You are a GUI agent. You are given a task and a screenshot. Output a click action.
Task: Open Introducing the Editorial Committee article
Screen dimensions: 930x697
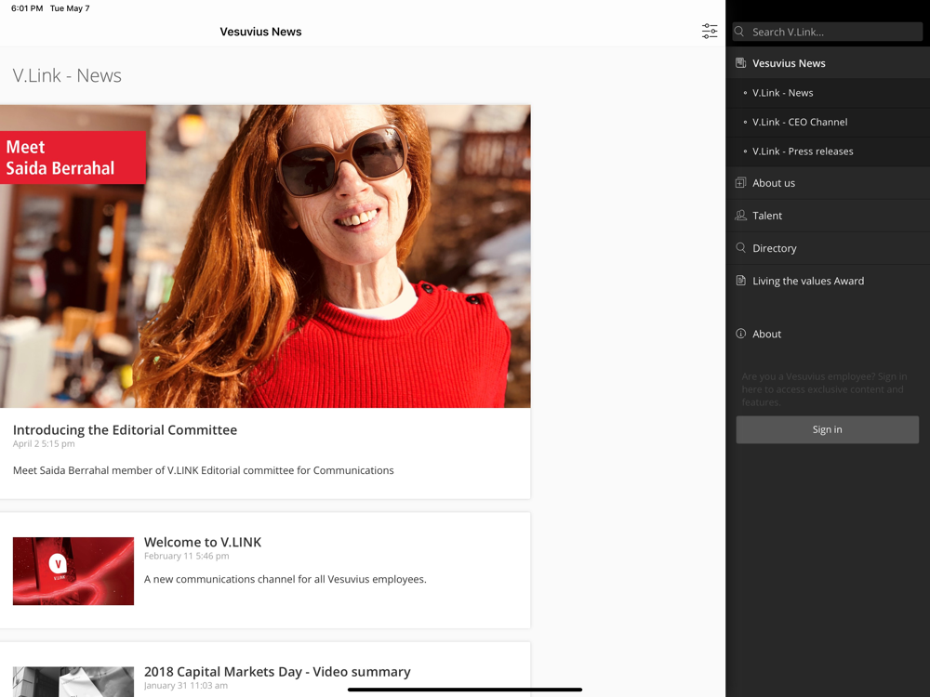[x=126, y=430]
